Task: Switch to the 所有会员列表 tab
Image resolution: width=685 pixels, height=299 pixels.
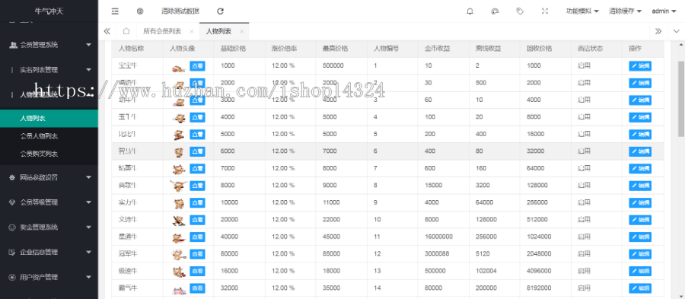Action: pos(162,31)
